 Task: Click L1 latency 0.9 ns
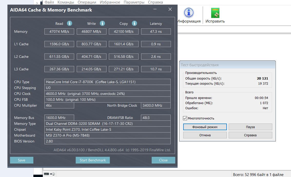click(156, 44)
